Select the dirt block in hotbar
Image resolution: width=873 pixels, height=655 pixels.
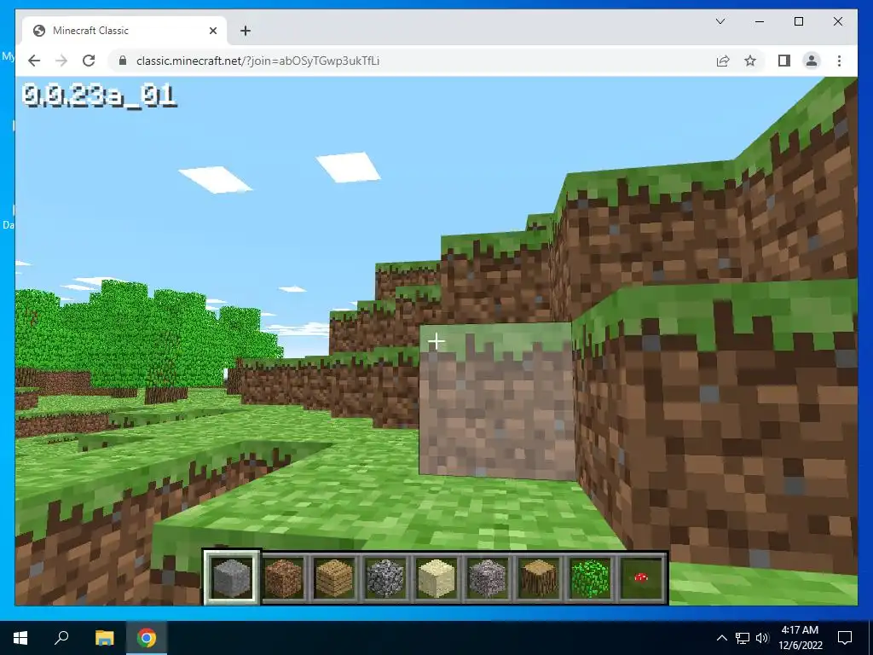[x=283, y=578]
